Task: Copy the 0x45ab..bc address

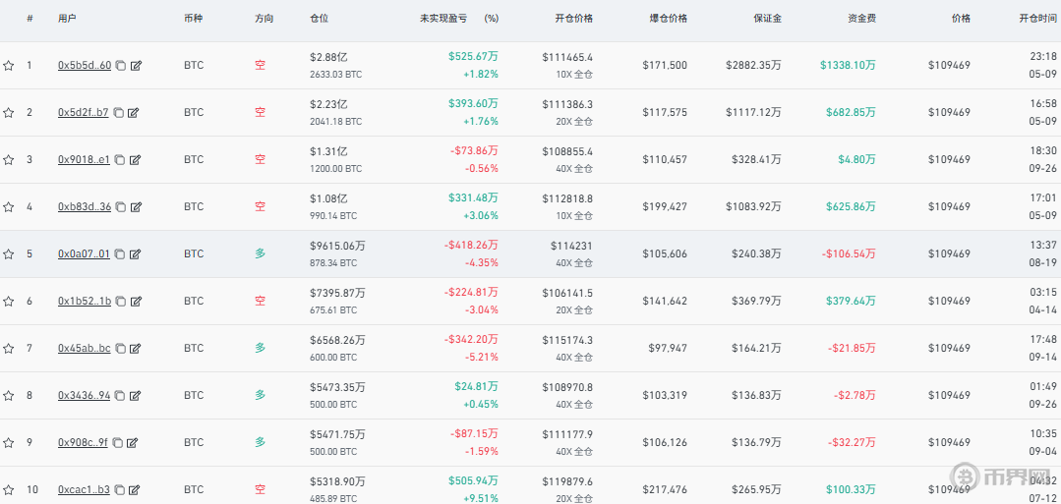Action: pos(120,349)
